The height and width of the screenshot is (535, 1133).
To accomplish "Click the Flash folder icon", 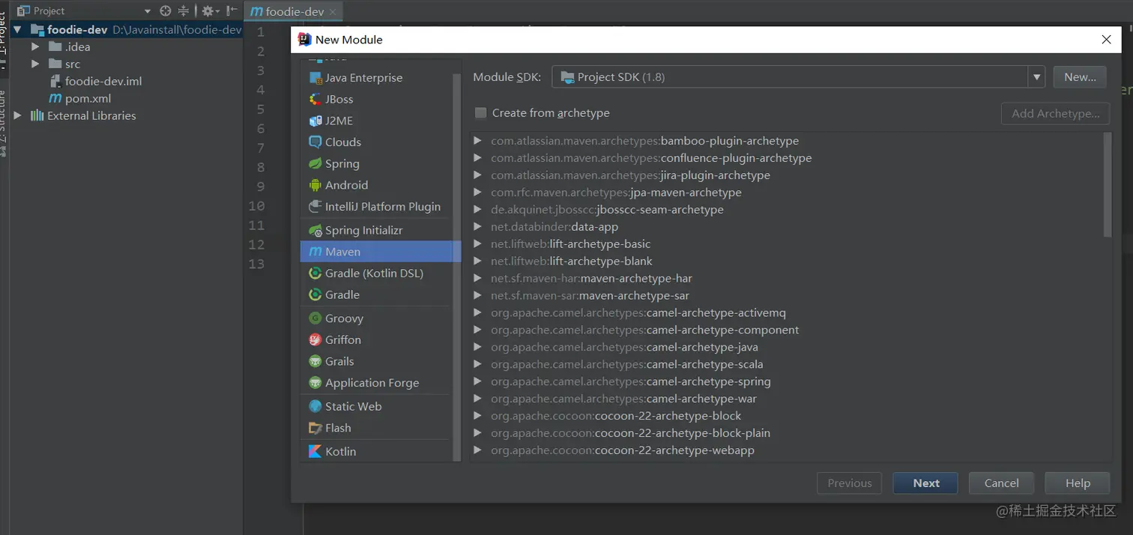I will pos(315,428).
